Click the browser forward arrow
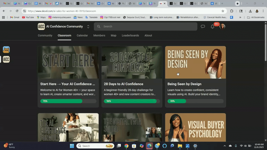The width and height of the screenshot is (267, 150). click(x=10, y=11)
